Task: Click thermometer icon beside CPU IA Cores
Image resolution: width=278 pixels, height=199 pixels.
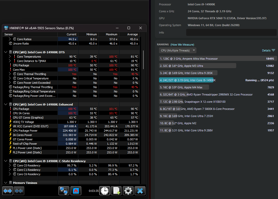Action: coord(11,113)
